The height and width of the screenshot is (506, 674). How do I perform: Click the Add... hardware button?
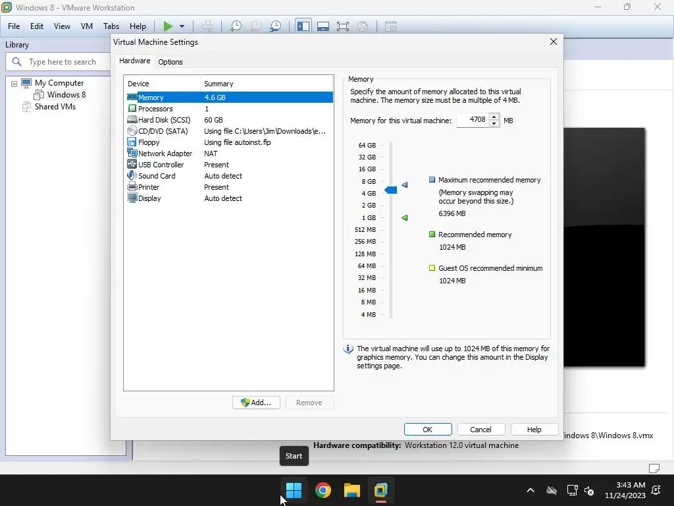256,403
